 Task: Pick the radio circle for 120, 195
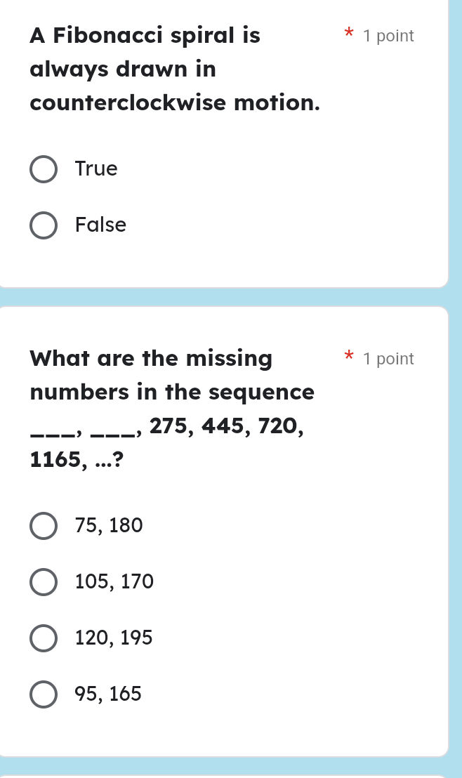coord(44,638)
